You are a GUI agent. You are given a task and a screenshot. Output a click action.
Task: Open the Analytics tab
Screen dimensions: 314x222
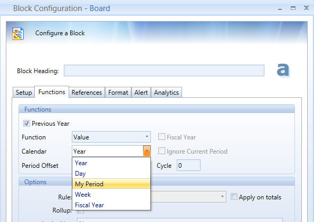tap(166, 93)
